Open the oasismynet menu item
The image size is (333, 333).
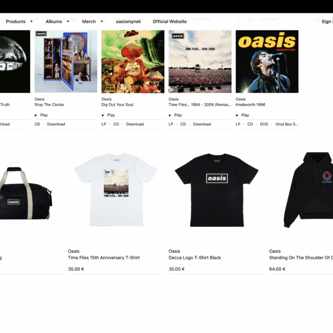[x=128, y=22]
